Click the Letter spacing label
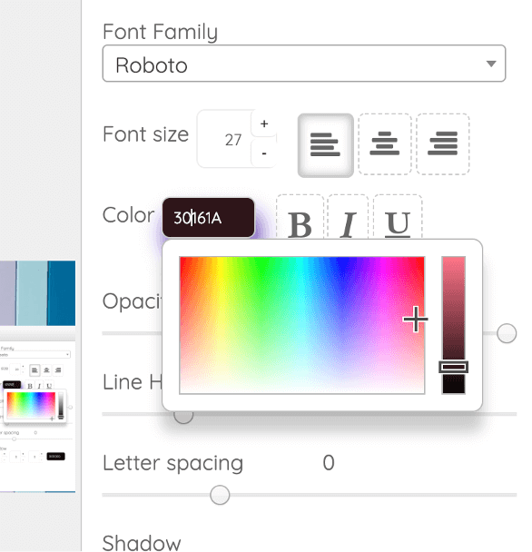The height and width of the screenshot is (552, 532). [172, 463]
